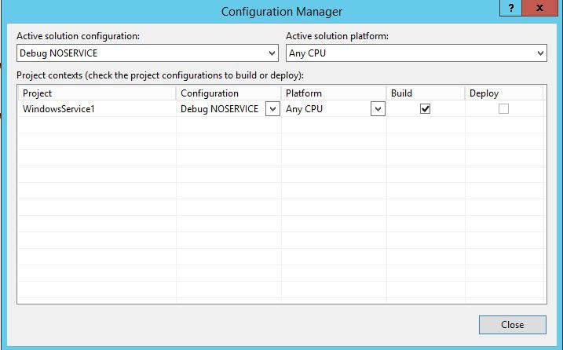Open Active solution platform dropdown arrow
This screenshot has height=350, width=563.
[x=540, y=53]
